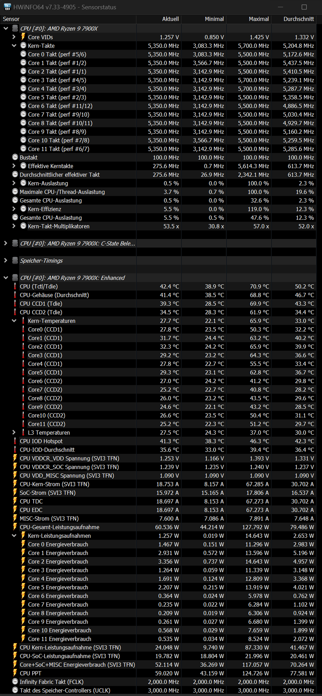The image size is (322, 696).
Task: Click the clock icon beside Bustakt
Action: pyautogui.click(x=15, y=157)
